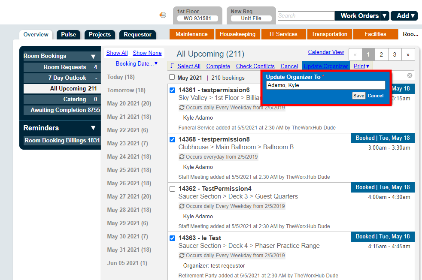Open the partially visible Roo... tab
The height and width of the screenshot is (280, 422).
pos(410,34)
